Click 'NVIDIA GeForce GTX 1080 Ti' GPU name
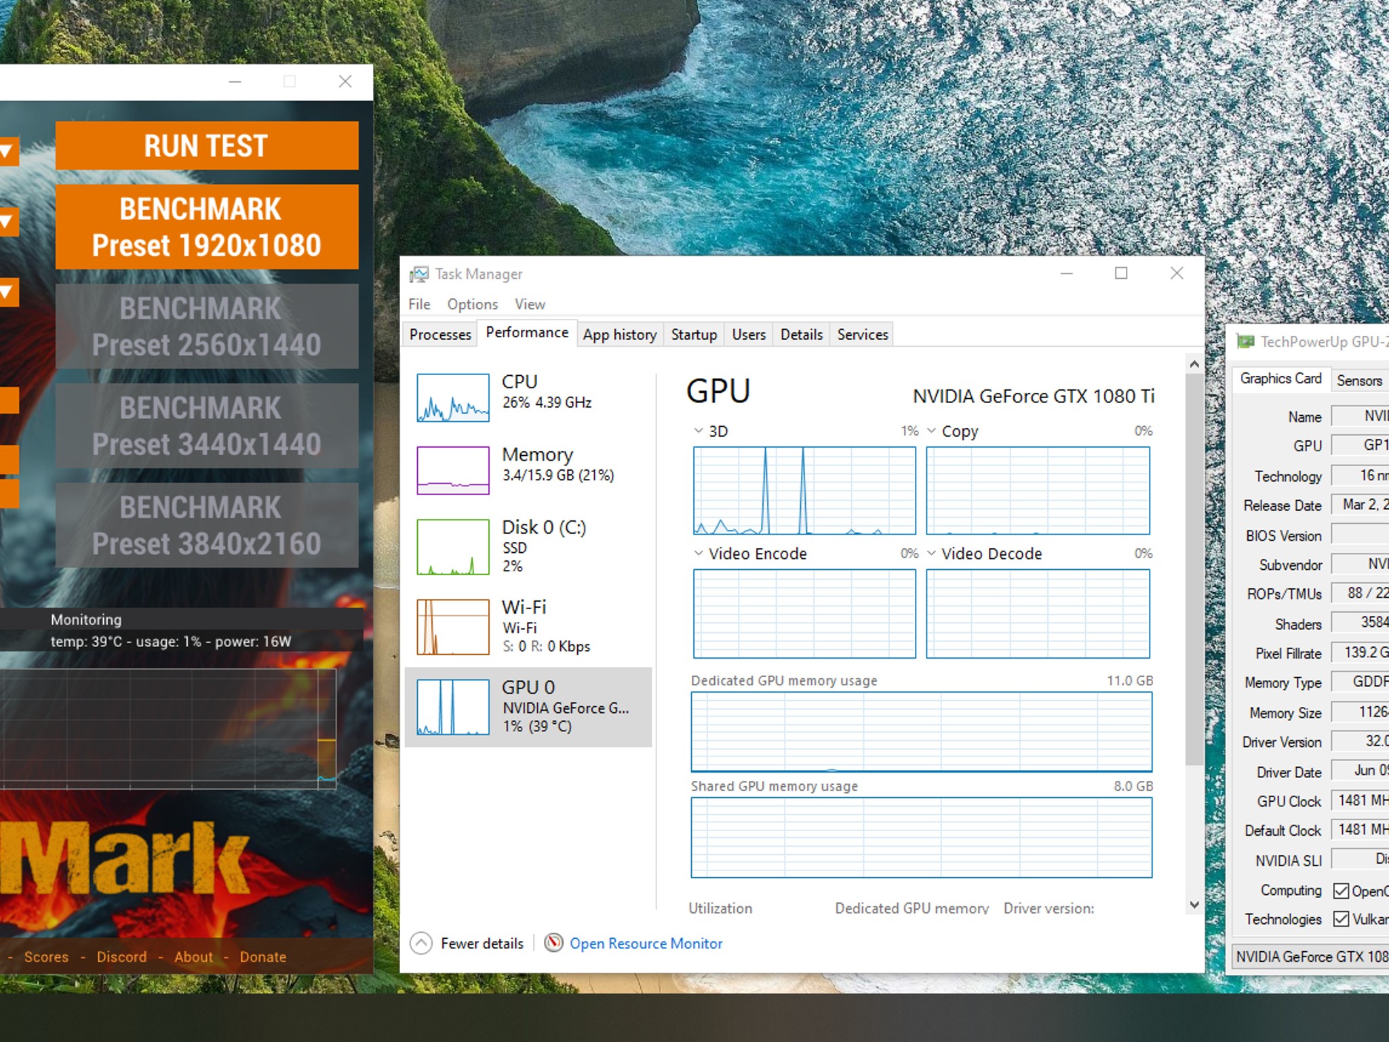 tap(1034, 396)
